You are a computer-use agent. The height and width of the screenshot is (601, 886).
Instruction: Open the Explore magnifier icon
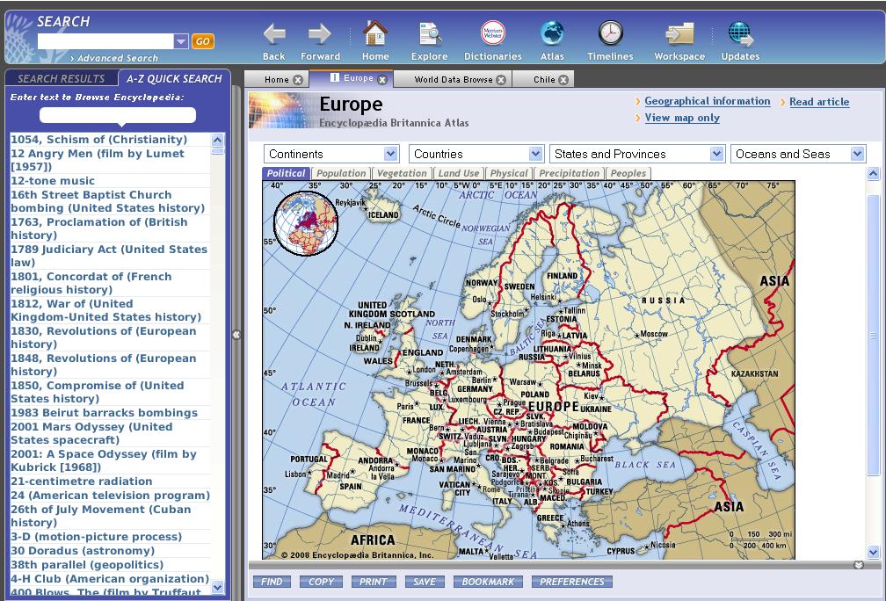(x=430, y=33)
